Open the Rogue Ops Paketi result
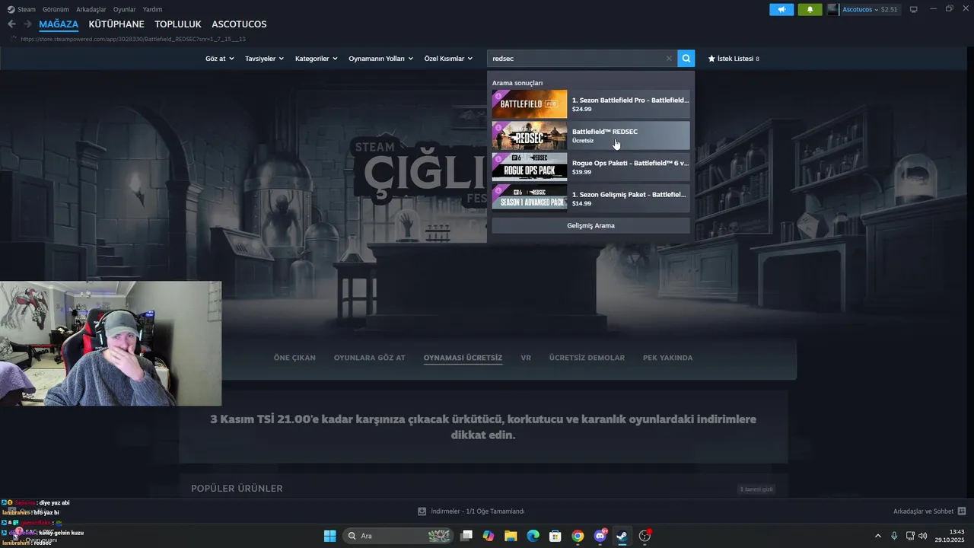974x548 pixels. click(590, 167)
